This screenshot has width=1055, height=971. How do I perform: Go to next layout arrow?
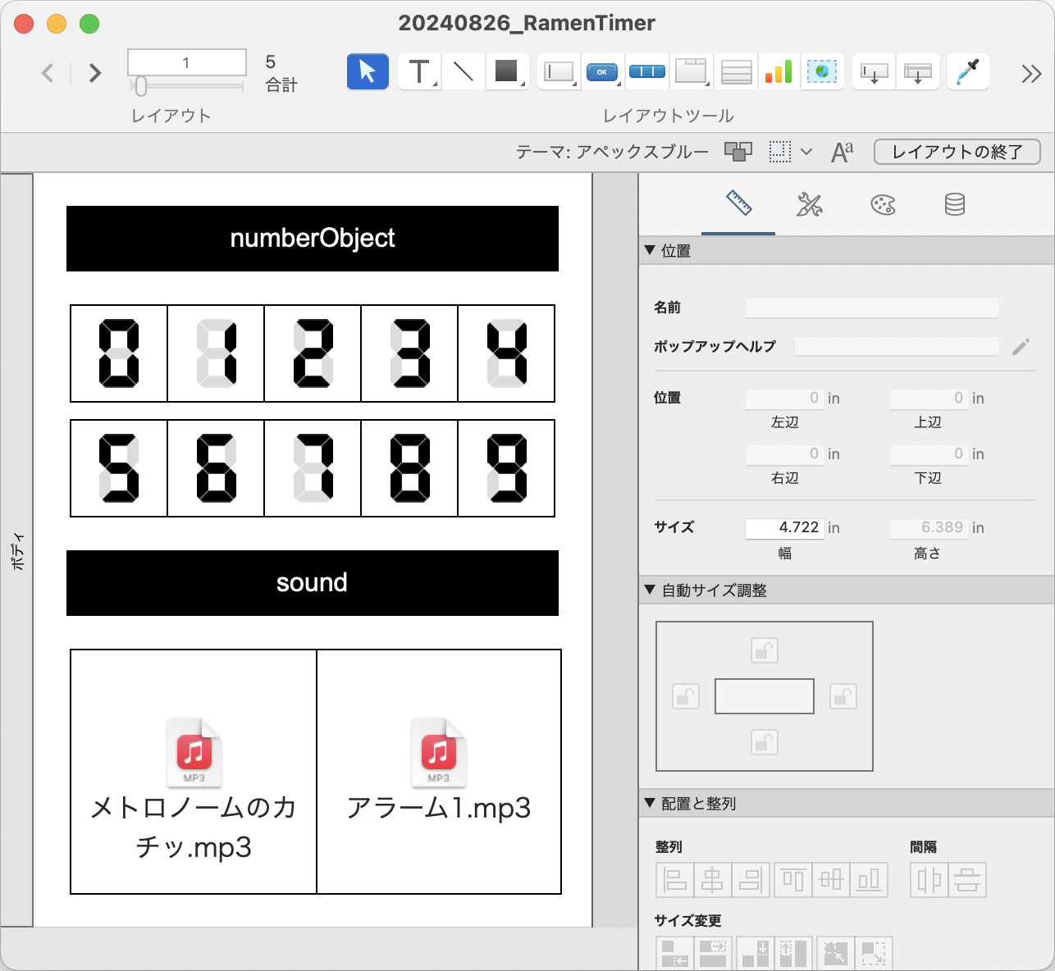[95, 73]
